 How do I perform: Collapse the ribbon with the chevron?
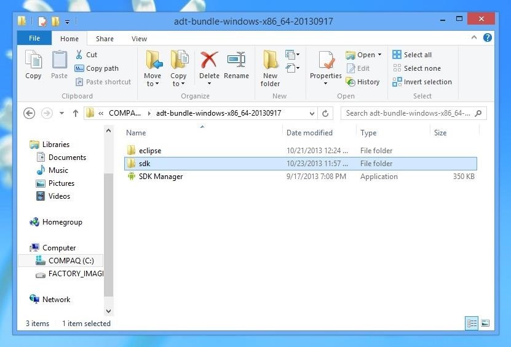tap(474, 38)
